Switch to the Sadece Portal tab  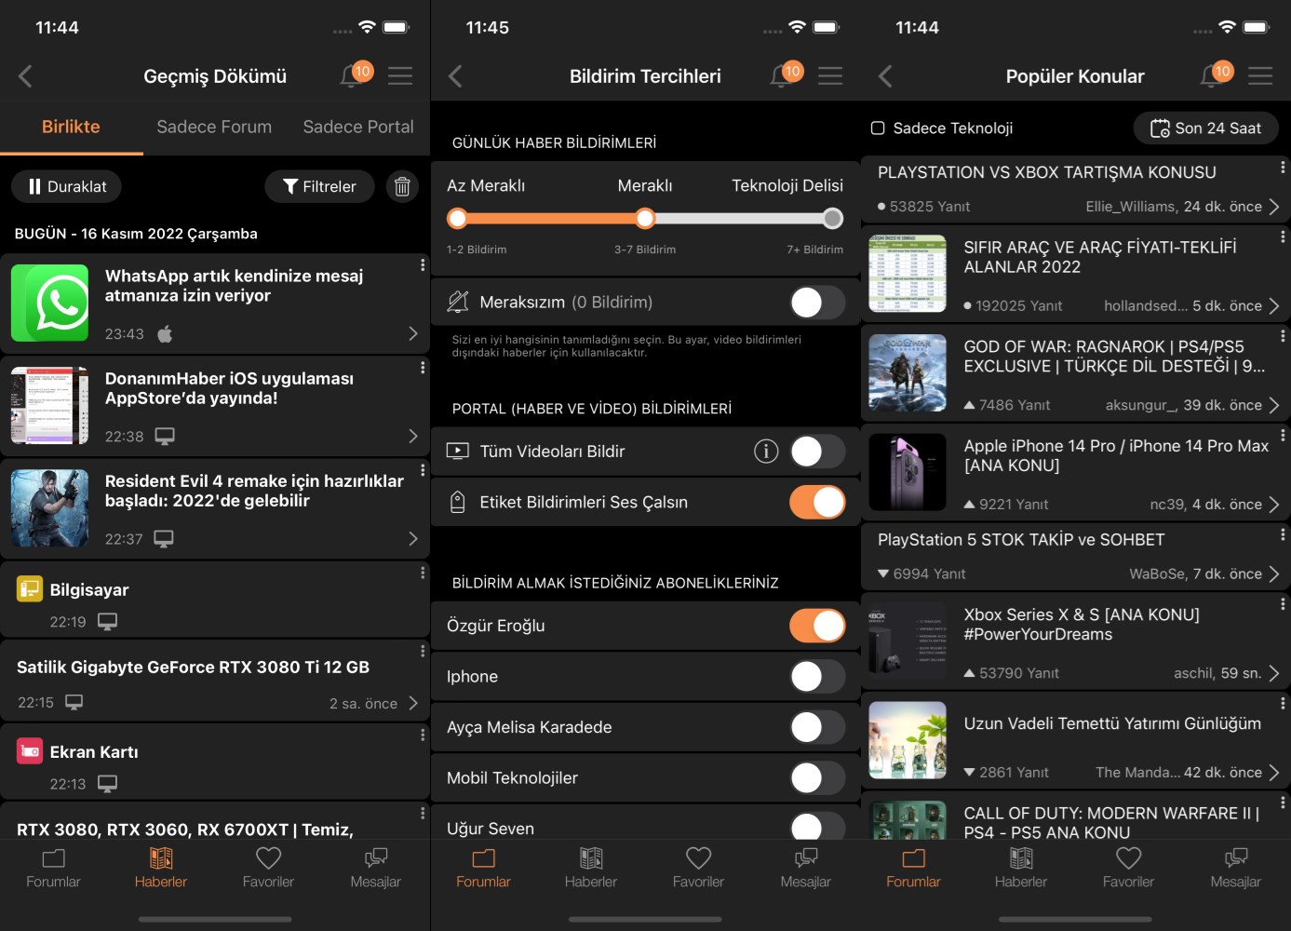pyautogui.click(x=358, y=127)
